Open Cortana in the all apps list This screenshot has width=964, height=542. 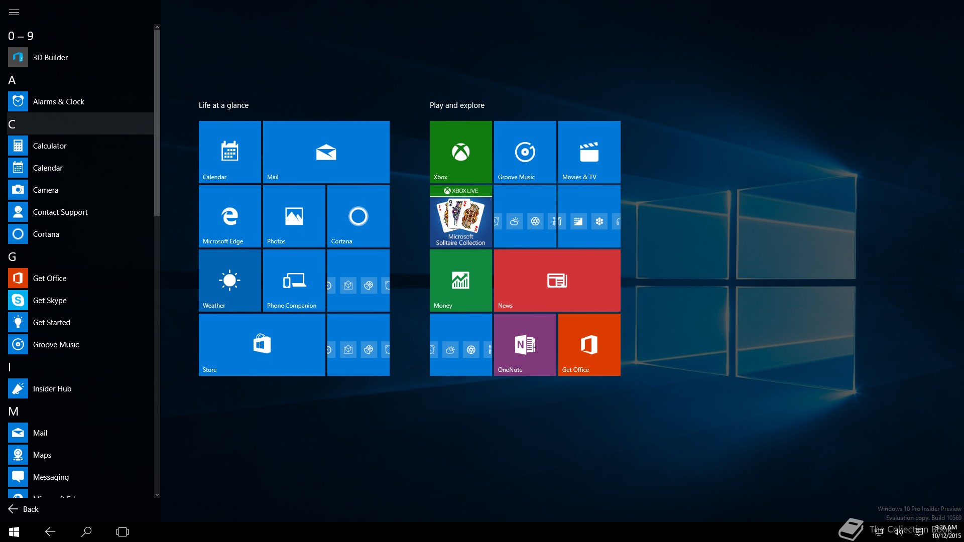point(80,234)
